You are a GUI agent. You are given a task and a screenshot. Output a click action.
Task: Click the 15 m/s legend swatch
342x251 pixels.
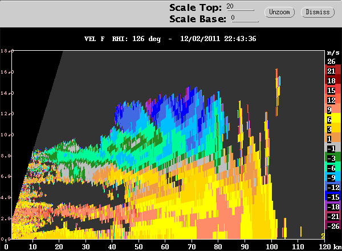331,90
